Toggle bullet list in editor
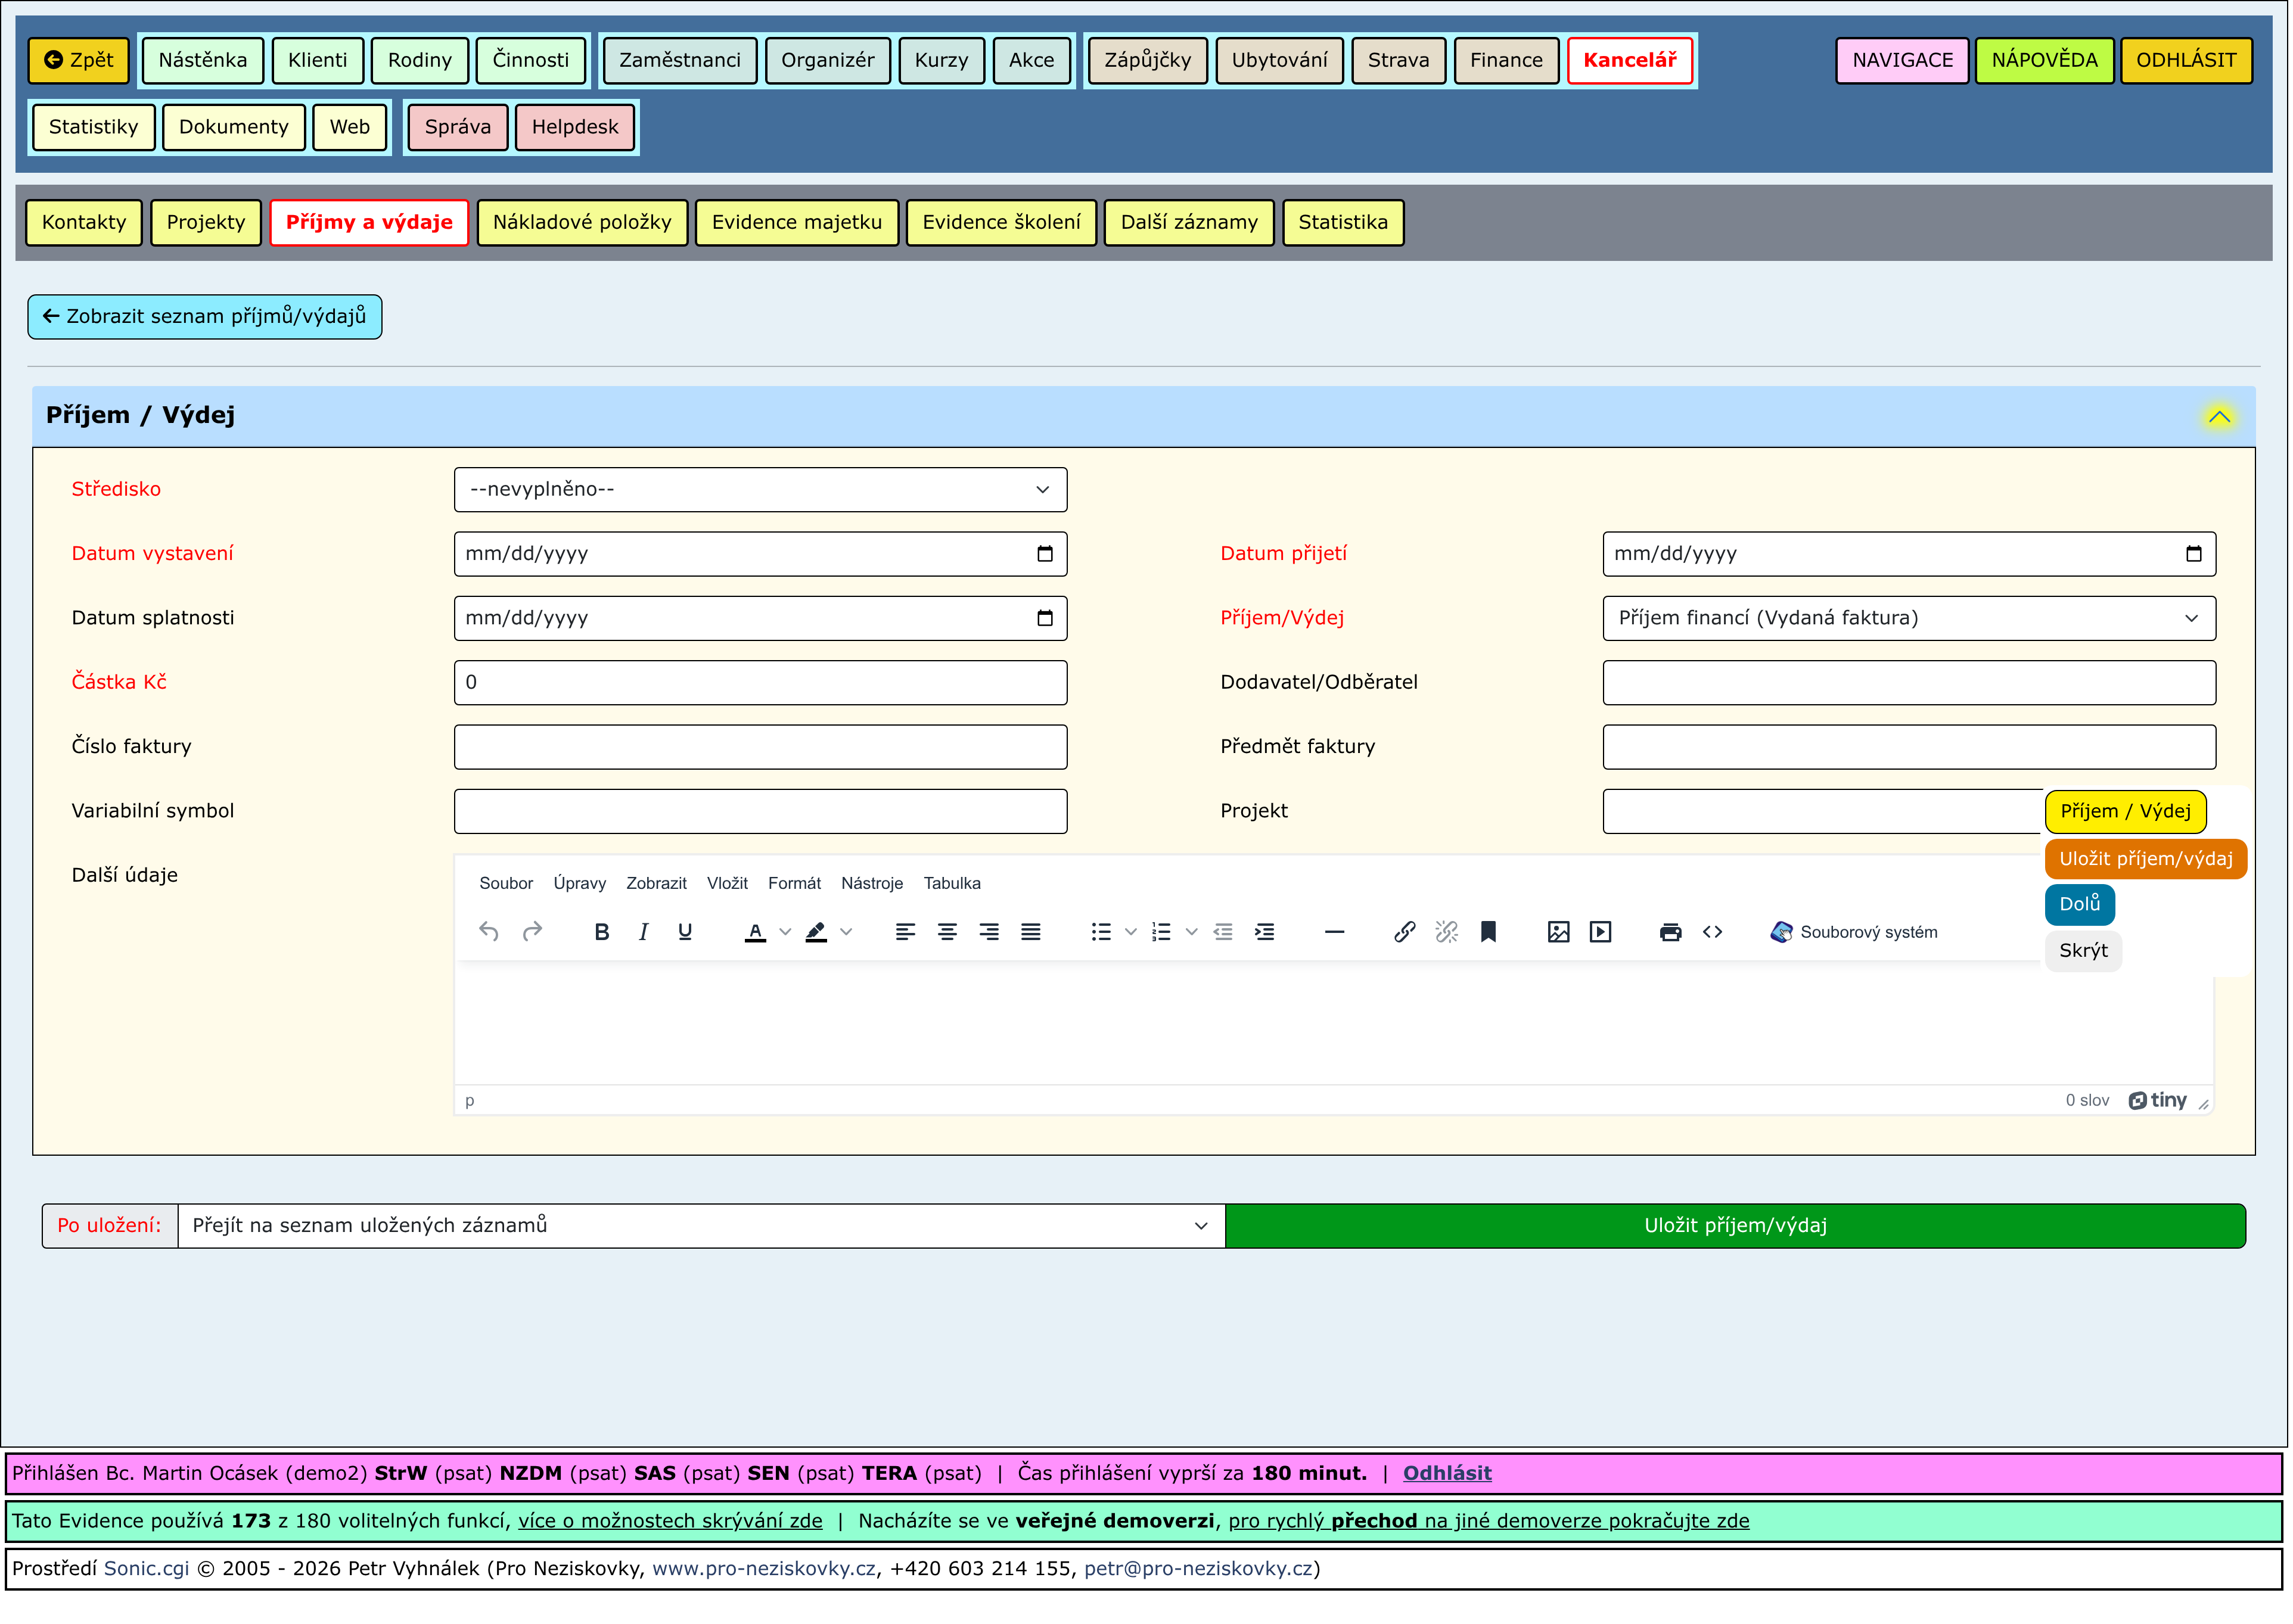This screenshot has height=1624, width=2293. [x=1101, y=933]
